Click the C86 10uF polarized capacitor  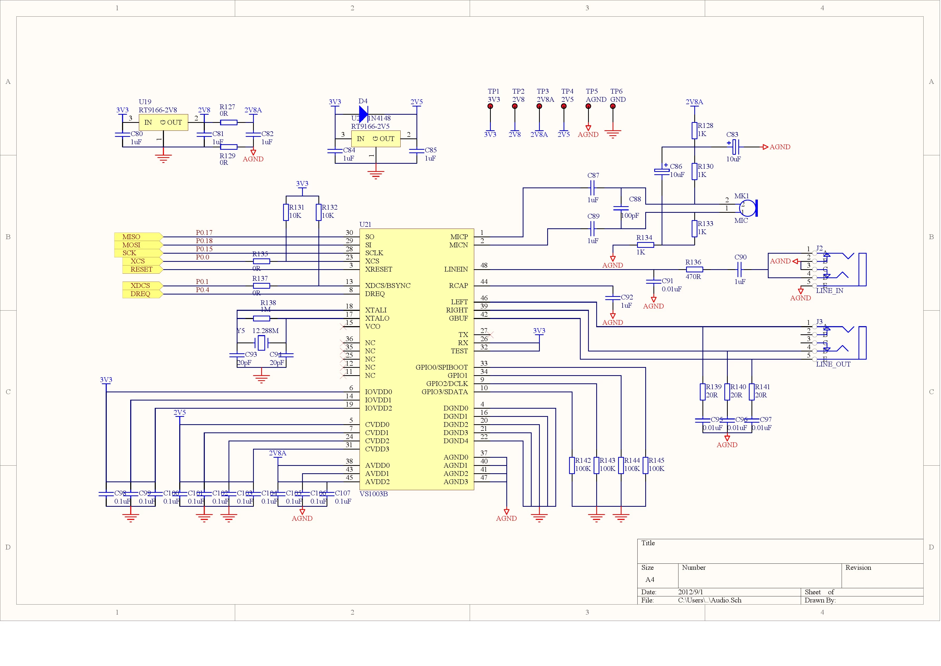662,171
